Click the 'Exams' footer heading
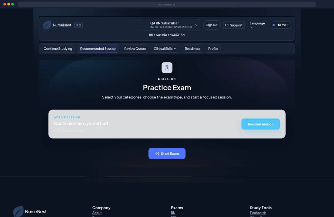The height and width of the screenshot is (217, 334). (177, 208)
